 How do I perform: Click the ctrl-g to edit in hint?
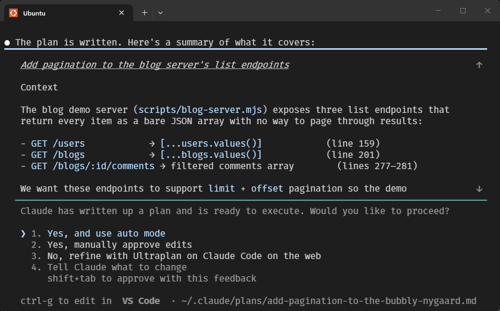pyautogui.click(x=66, y=301)
